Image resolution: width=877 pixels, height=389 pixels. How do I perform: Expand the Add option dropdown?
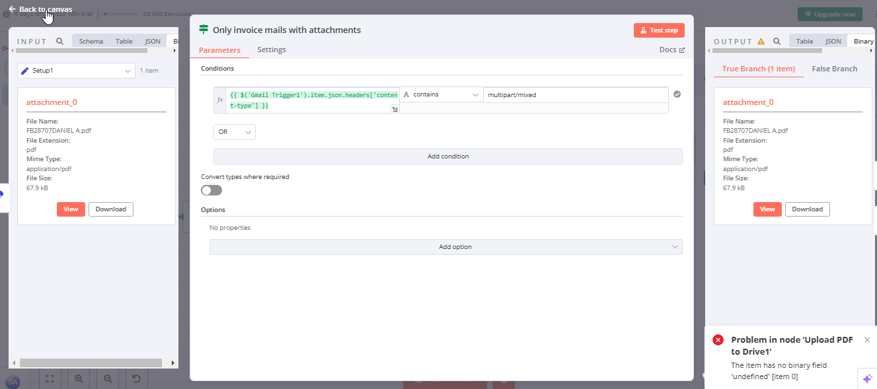tap(445, 247)
